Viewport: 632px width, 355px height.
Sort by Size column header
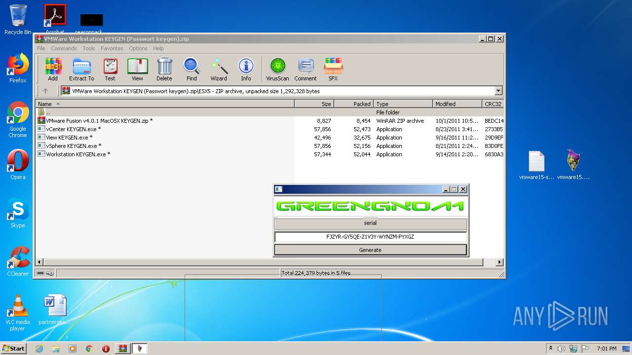[x=314, y=104]
